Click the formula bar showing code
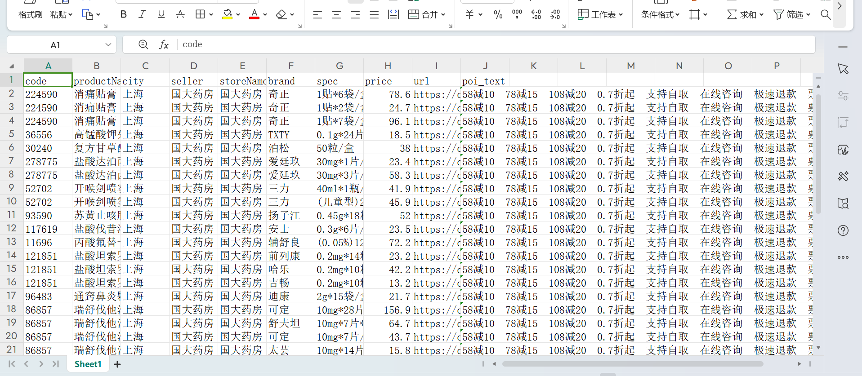The width and height of the screenshot is (862, 376). point(496,44)
